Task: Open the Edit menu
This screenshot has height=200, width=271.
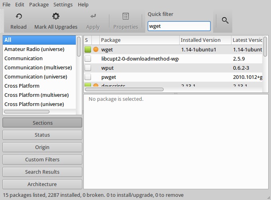Action: click(20, 5)
